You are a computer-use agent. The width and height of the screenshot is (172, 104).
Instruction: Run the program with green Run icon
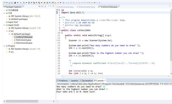click(29, 3)
